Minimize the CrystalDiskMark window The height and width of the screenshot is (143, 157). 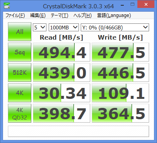(122, 5)
